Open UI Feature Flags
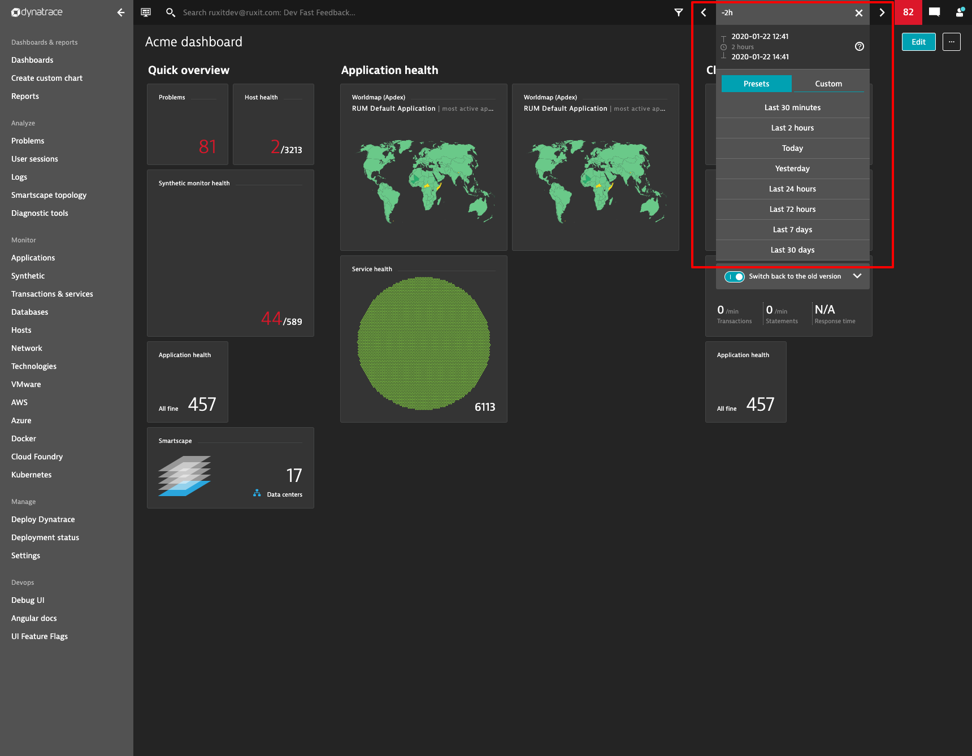The width and height of the screenshot is (972, 756). tap(40, 636)
